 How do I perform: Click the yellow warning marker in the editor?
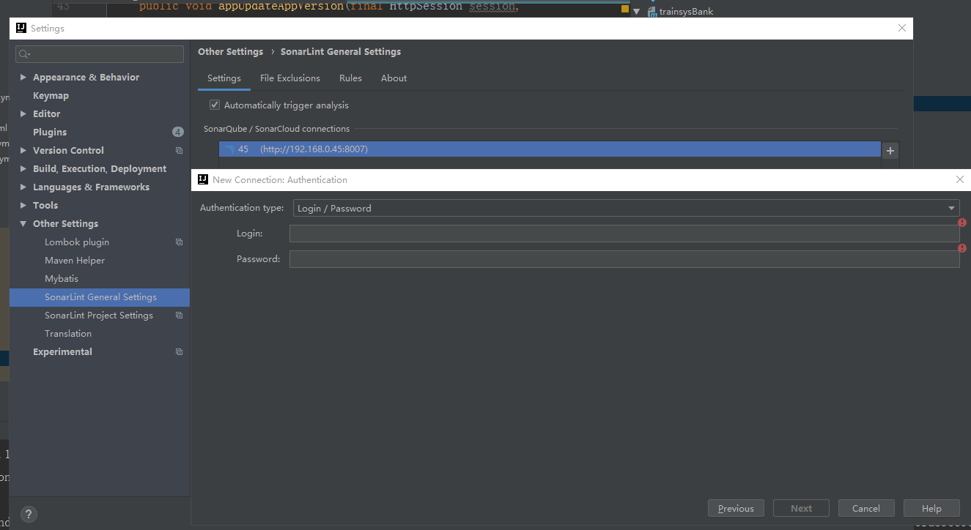pyautogui.click(x=625, y=9)
